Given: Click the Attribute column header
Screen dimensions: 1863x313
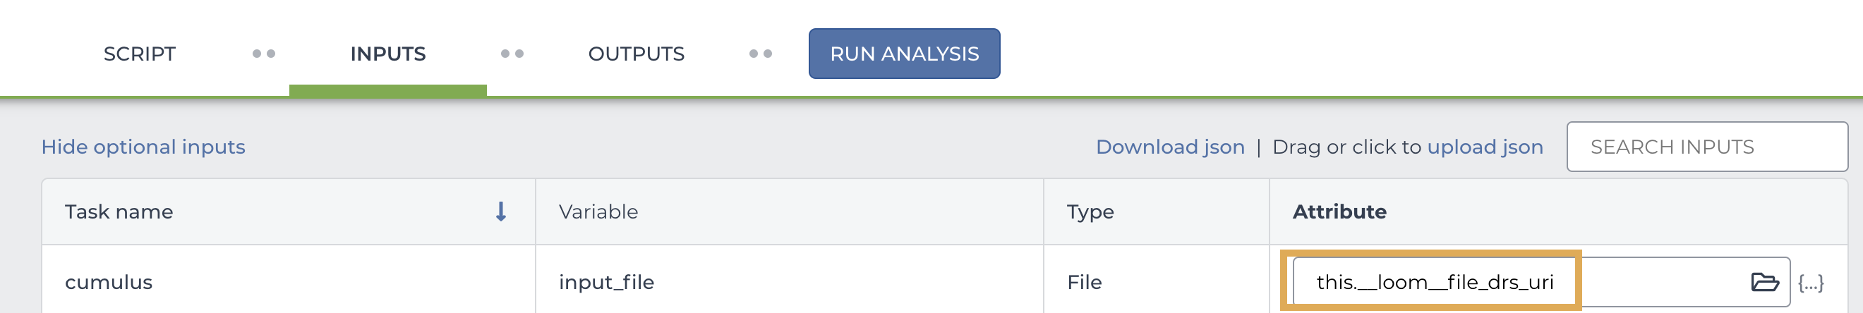Looking at the screenshot, I should click(1339, 211).
